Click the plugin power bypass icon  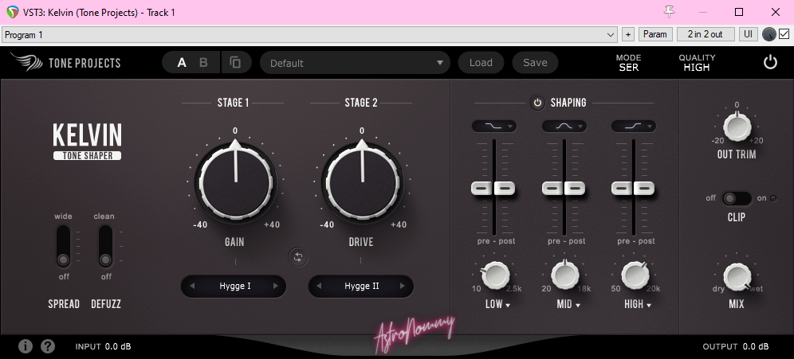coord(769,63)
